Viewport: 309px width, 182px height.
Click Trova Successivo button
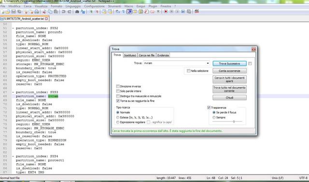coord(230,64)
